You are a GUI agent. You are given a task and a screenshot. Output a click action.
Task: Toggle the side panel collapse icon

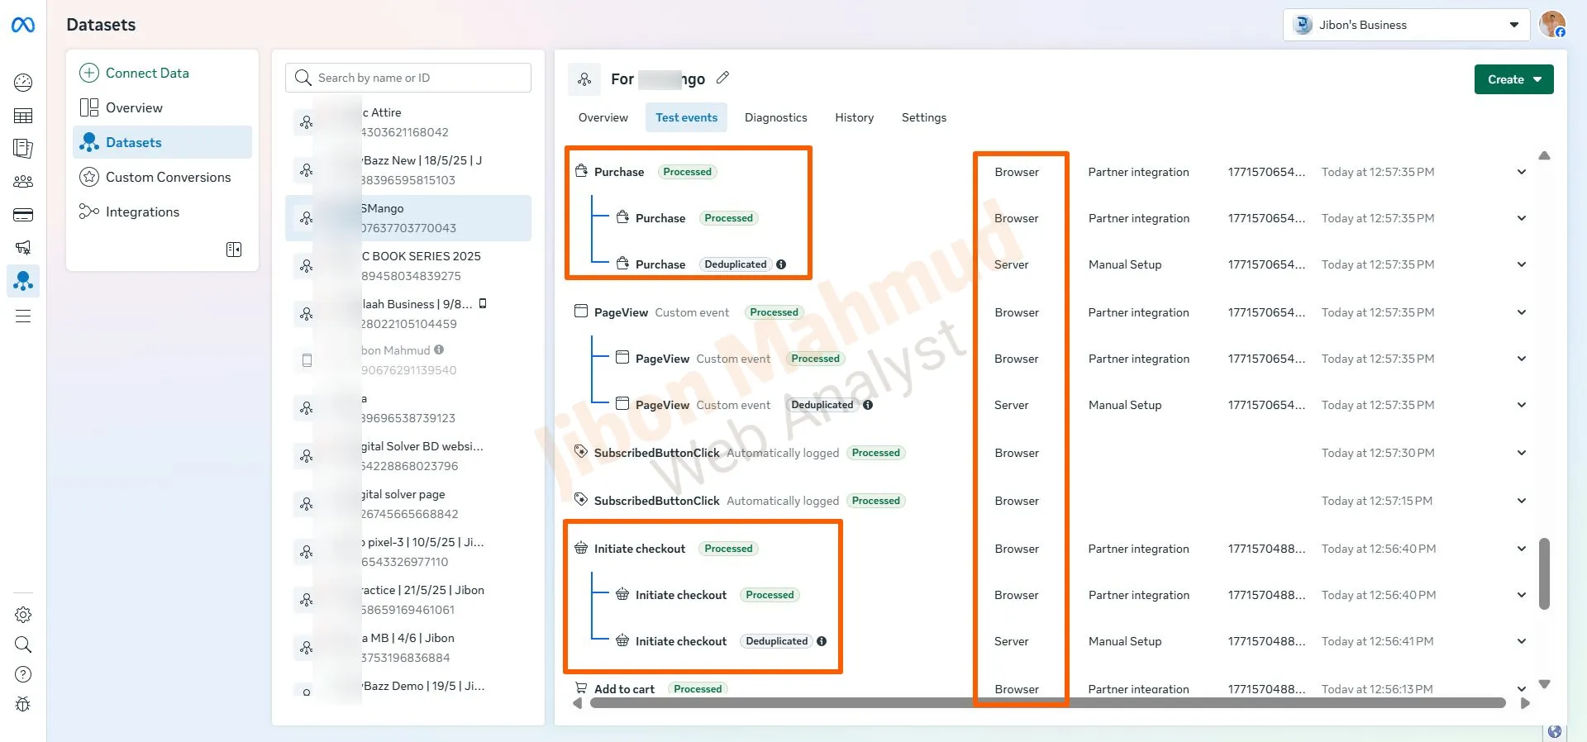point(234,250)
